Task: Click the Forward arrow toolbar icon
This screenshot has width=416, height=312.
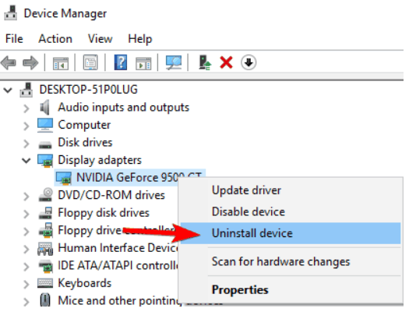Action: click(30, 63)
